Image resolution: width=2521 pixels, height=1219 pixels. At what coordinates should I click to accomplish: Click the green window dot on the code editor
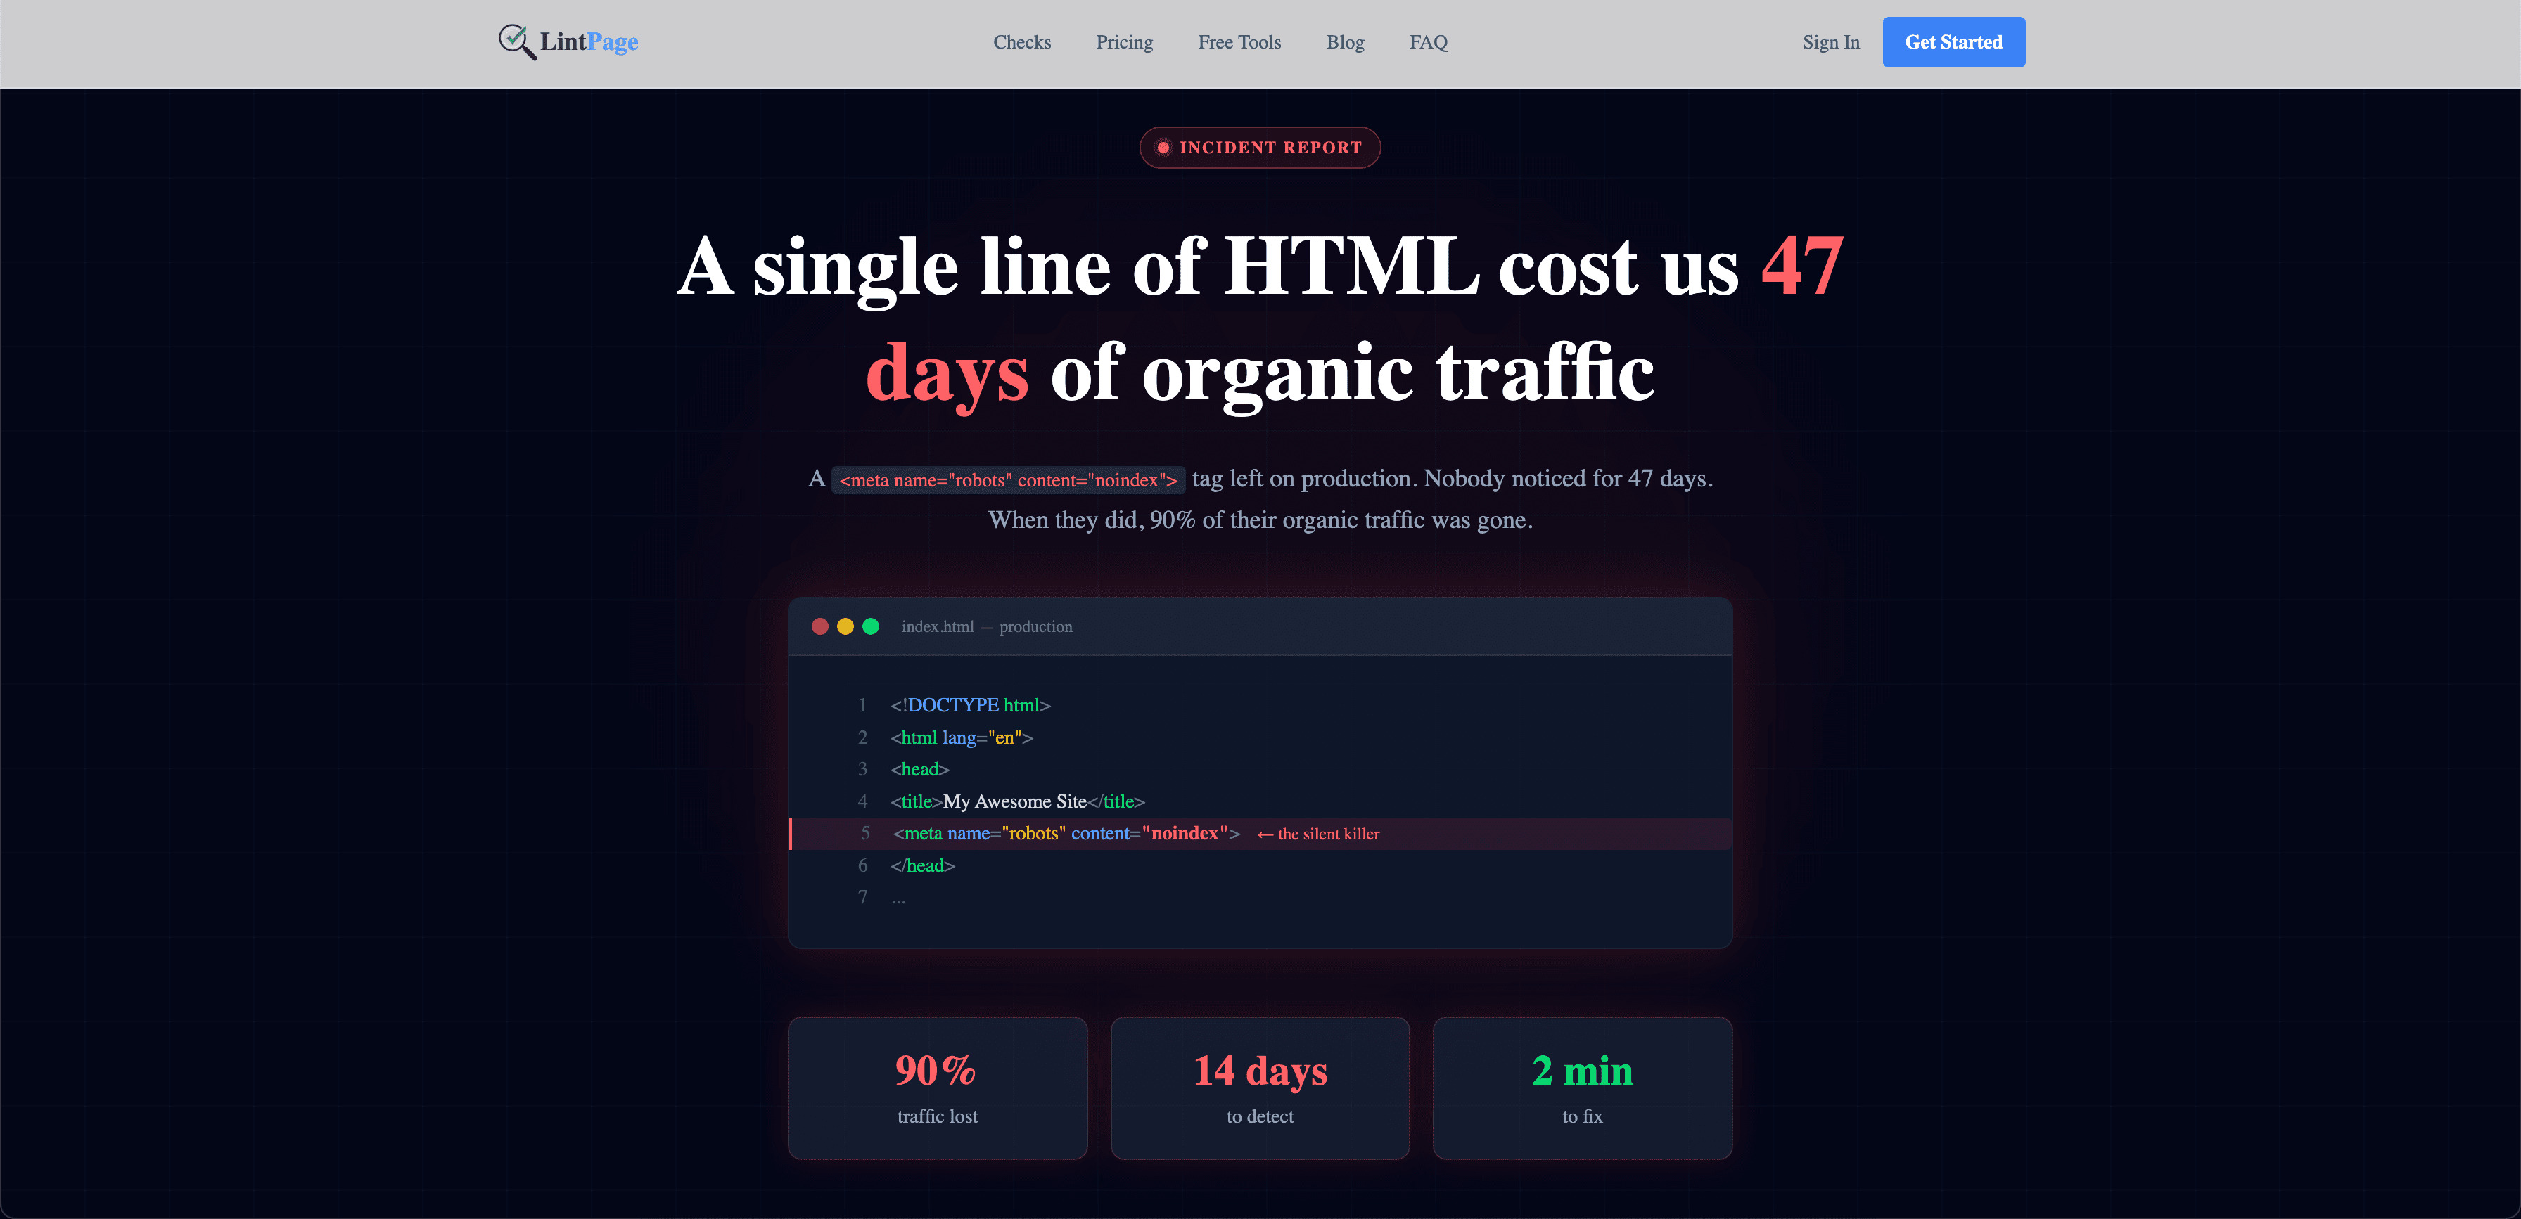click(871, 626)
